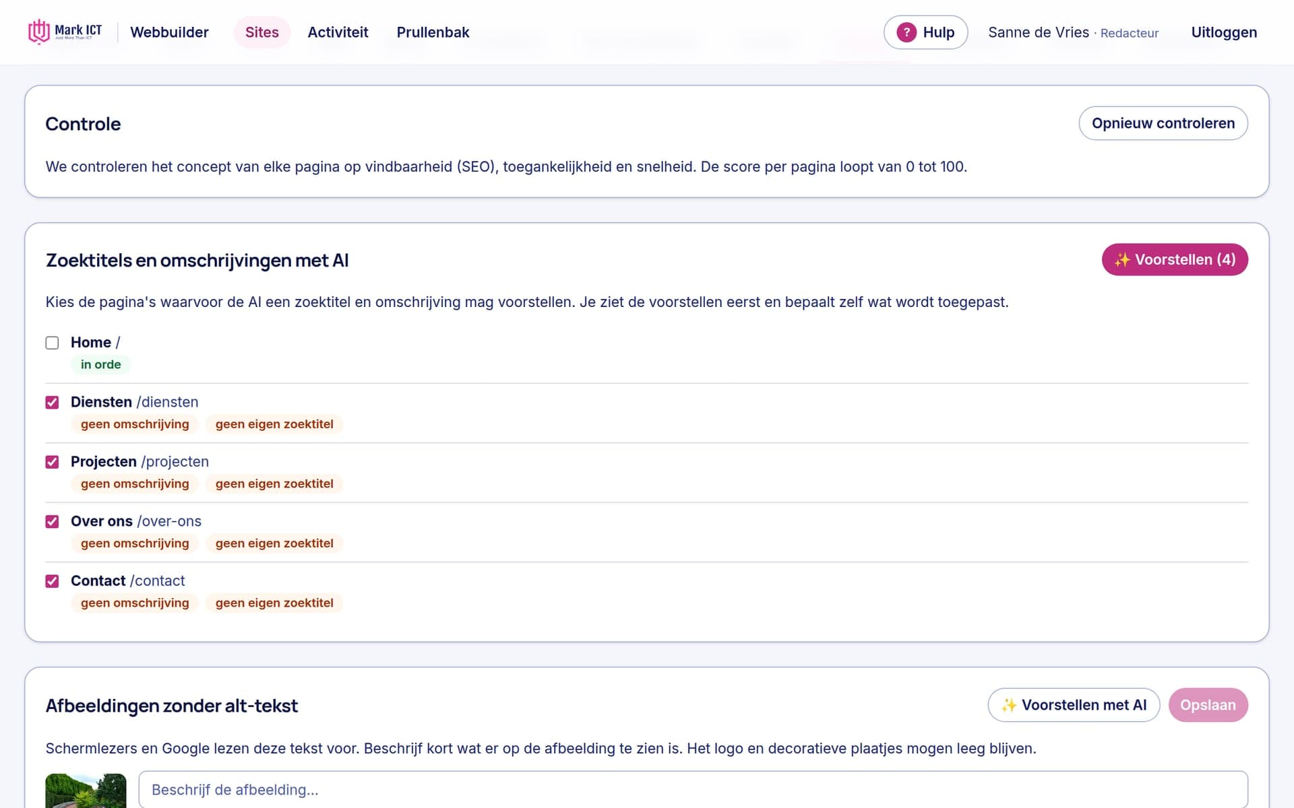Click 'geen omschrijving' badge under Diensten
1294x808 pixels.
tap(135, 424)
